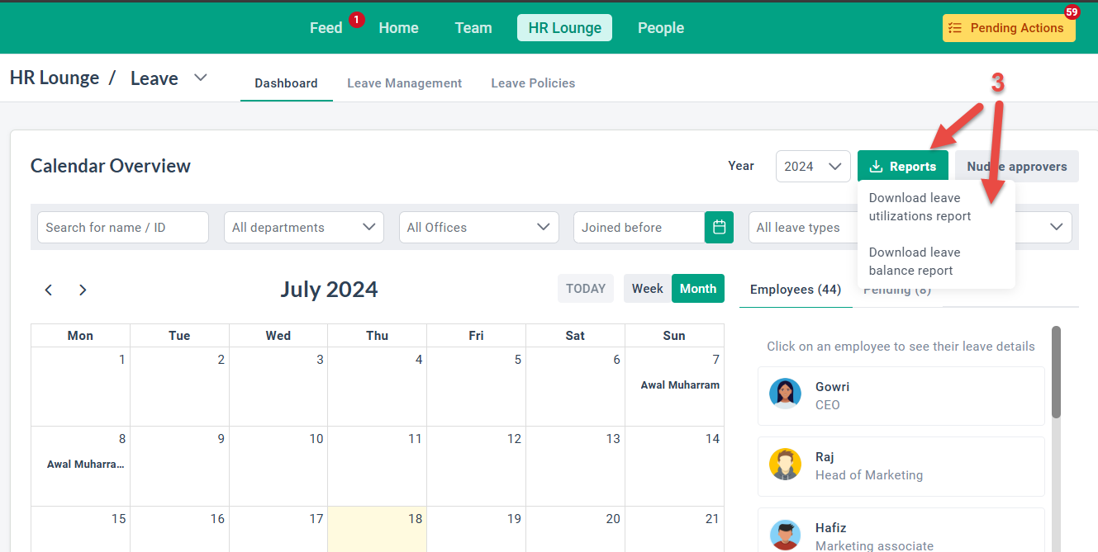Viewport: 1098px width, 552px height.
Task: Select the Employees (44) tab
Action: coord(796,290)
